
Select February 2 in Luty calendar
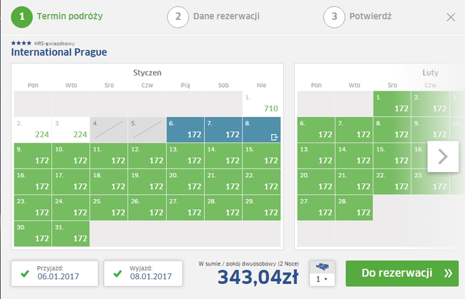[x=430, y=103]
